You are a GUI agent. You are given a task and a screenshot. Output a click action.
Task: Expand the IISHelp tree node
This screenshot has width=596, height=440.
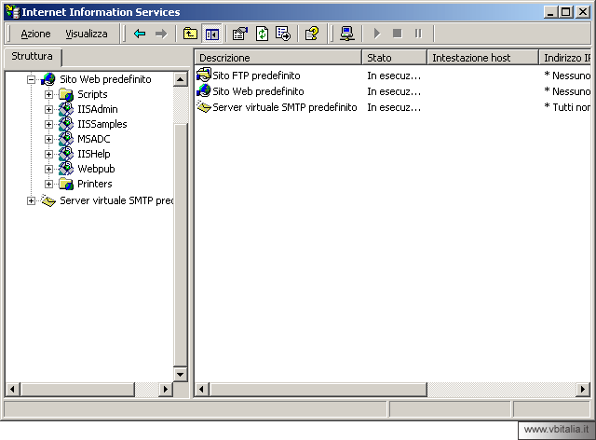[x=48, y=154]
